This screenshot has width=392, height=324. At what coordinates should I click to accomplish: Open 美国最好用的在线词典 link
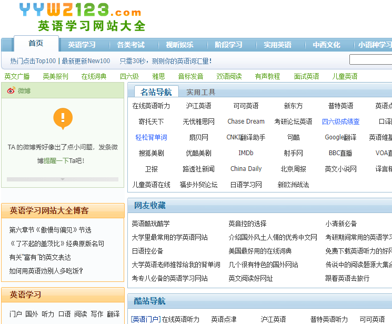point(260,251)
